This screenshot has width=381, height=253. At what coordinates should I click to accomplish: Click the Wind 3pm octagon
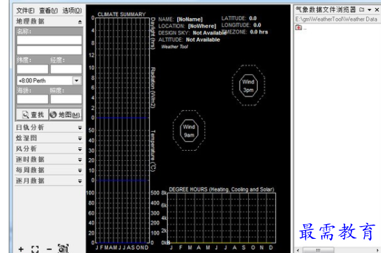click(248, 85)
